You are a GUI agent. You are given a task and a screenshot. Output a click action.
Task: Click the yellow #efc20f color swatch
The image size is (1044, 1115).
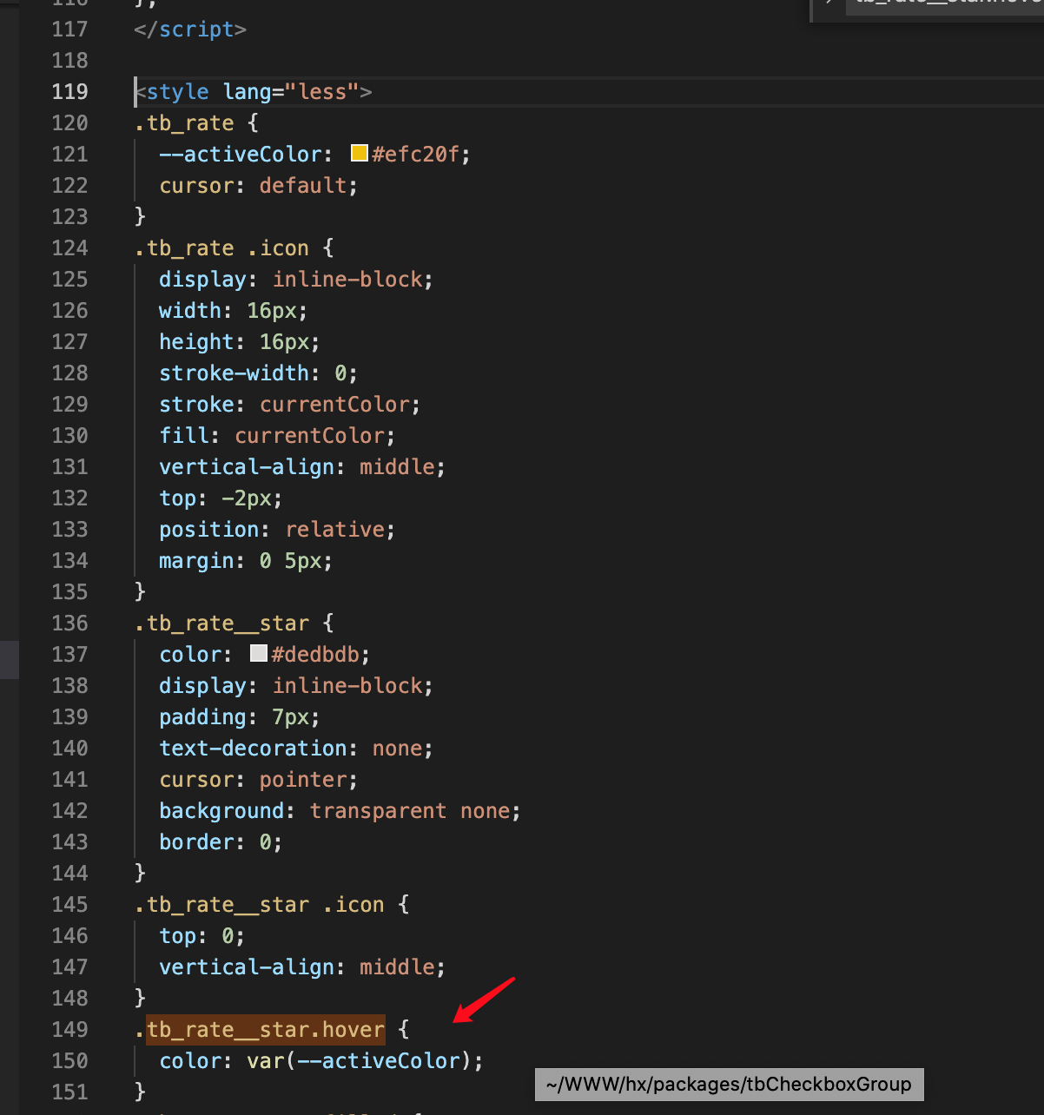pos(359,153)
